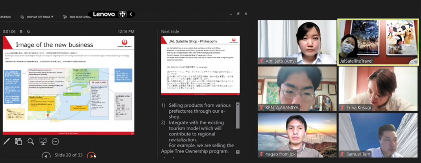Screen dimensions: 421x163
Task: Select Ami Sato (Amy) video tile
Action: pyautogui.click(x=297, y=42)
